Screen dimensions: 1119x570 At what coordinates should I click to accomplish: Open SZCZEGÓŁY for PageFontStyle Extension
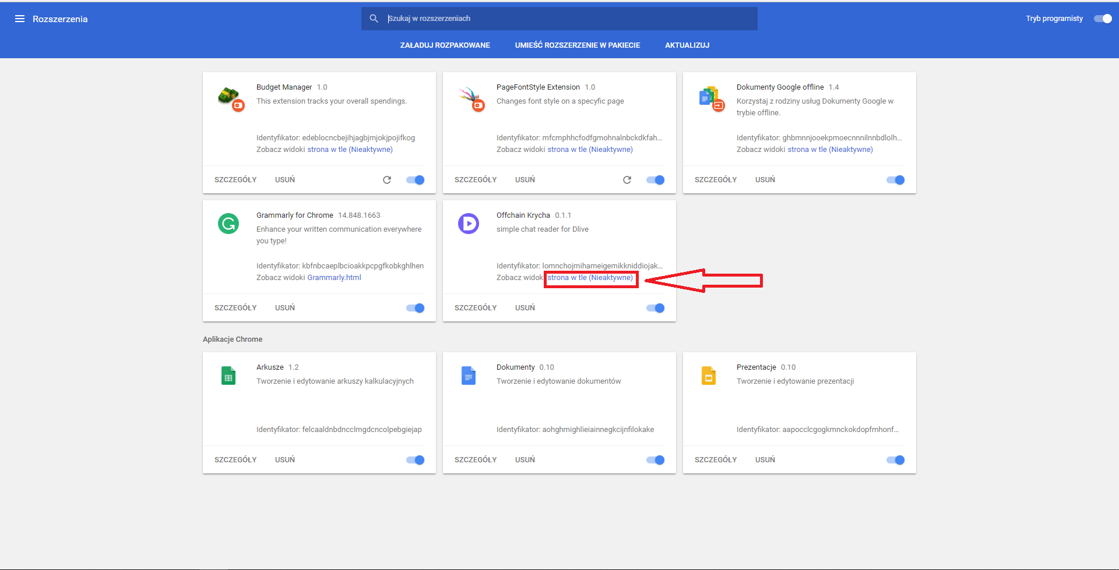pyautogui.click(x=476, y=180)
